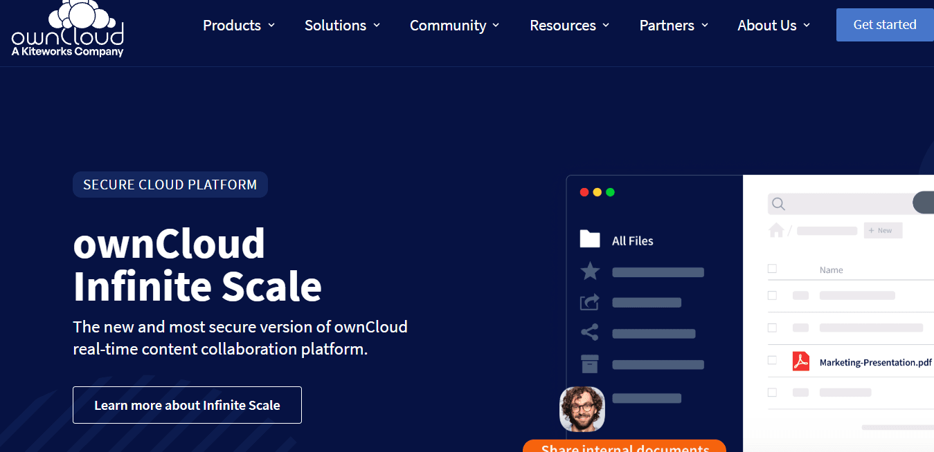Open the Resources menu
The width and height of the screenshot is (934, 452).
[570, 26]
